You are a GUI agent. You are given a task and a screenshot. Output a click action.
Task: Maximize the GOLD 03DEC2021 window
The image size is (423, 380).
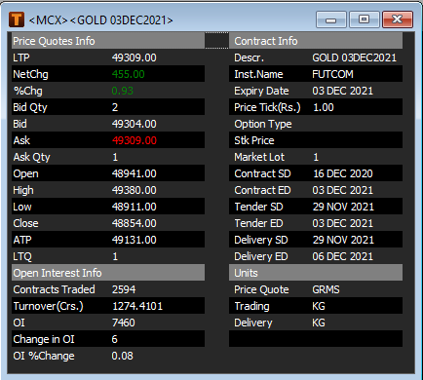(x=365, y=19)
